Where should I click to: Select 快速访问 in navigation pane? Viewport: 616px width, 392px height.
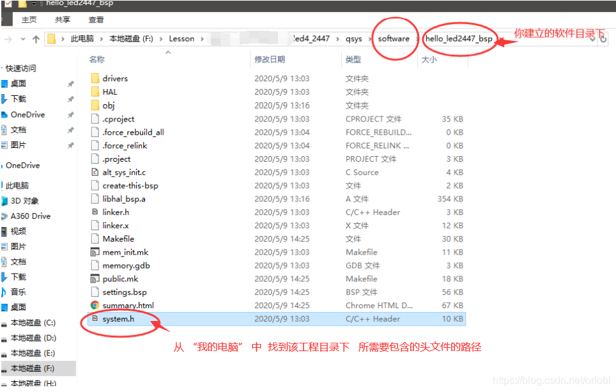[x=20, y=68]
